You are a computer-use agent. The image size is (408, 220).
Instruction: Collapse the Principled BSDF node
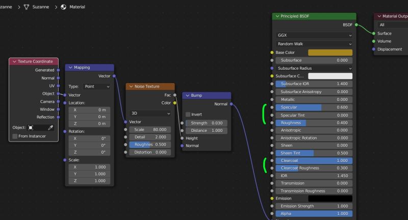coord(277,16)
